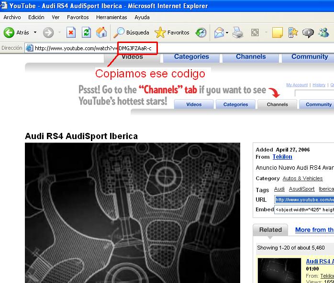
Task: Open the Favoritos menu in menu bar
Action: (x=78, y=17)
